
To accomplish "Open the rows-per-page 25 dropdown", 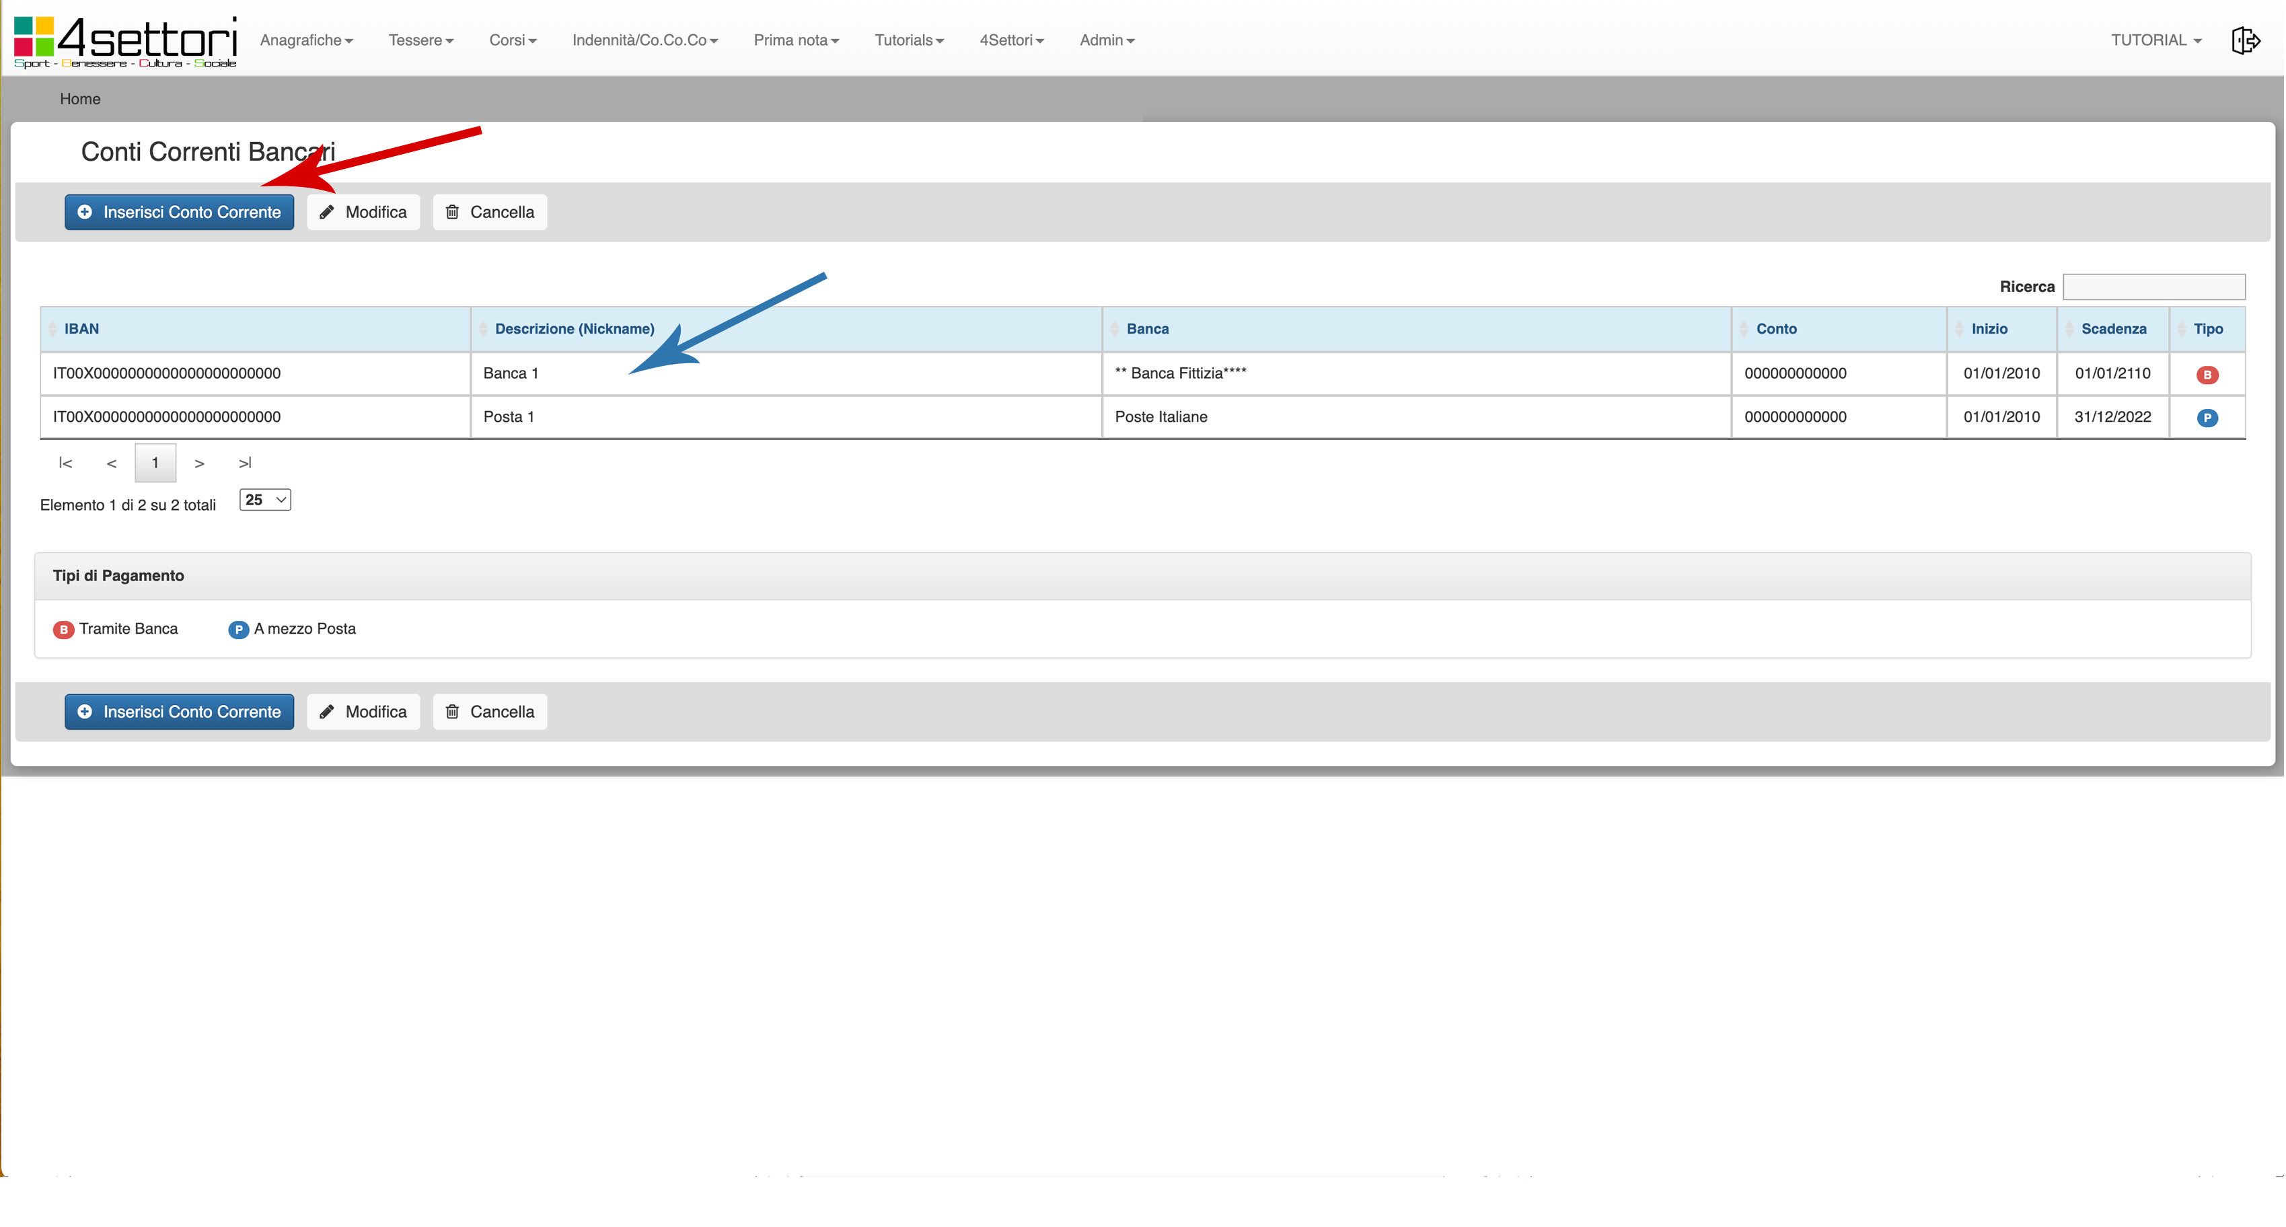I will pos(264,500).
